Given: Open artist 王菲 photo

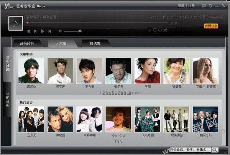Looking at the screenshot, I should point(148,71).
